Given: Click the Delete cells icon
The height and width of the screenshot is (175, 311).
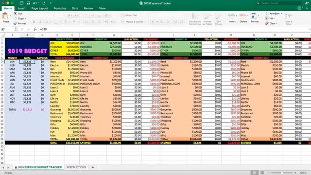Looking at the screenshot, I should click(243, 16).
